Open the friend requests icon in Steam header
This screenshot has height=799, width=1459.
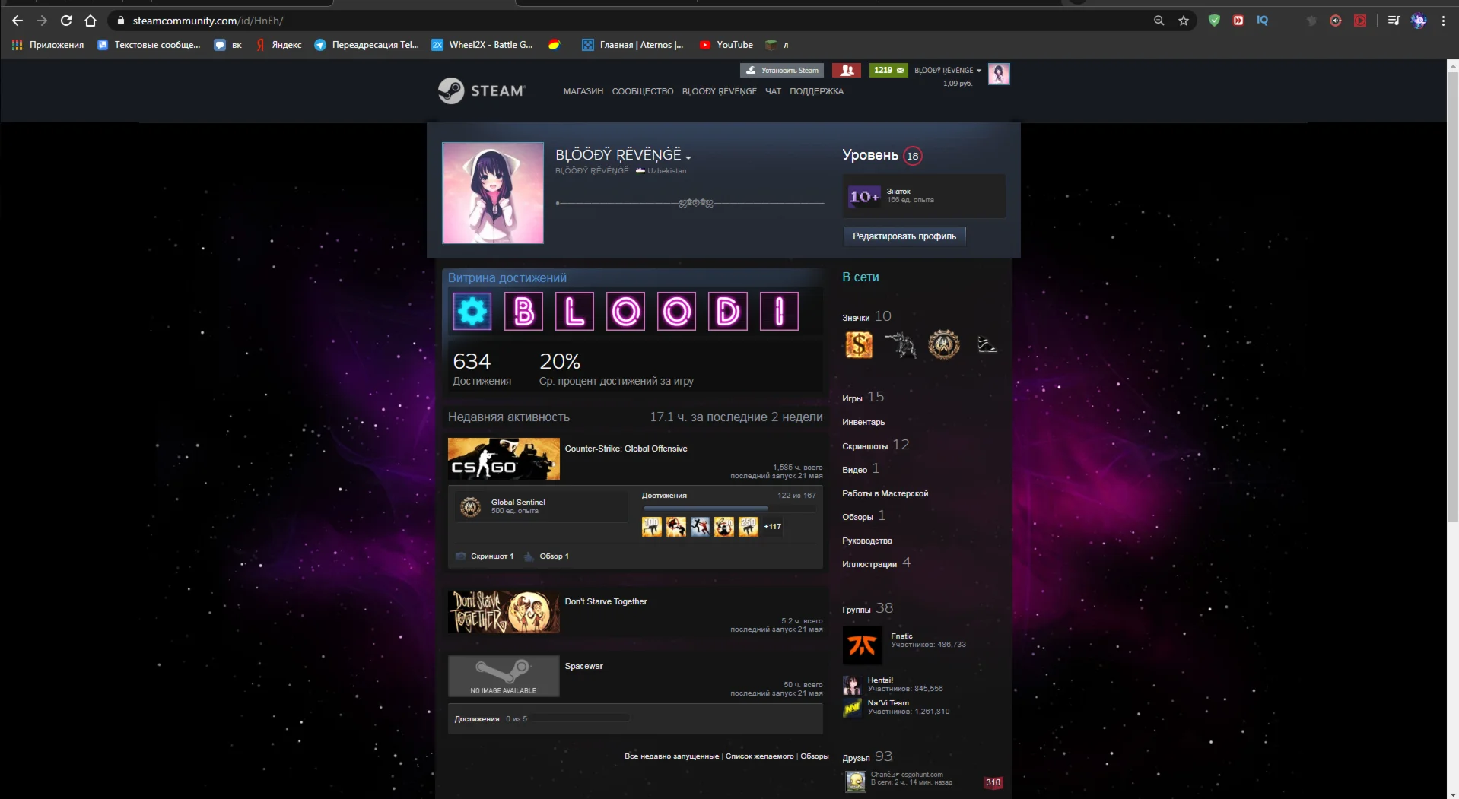pyautogui.click(x=847, y=70)
